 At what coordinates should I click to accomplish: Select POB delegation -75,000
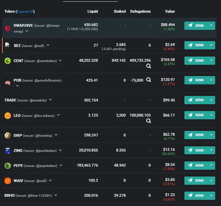(137, 80)
